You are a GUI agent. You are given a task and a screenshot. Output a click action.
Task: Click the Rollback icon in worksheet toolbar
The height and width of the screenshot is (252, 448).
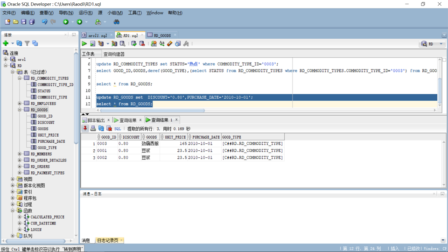point(142,44)
